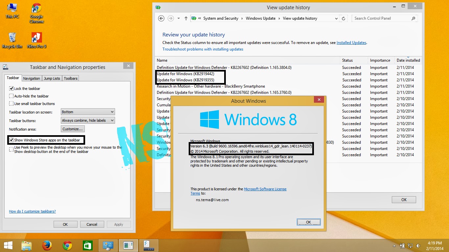Expand address bar history dropdown

coord(336,19)
